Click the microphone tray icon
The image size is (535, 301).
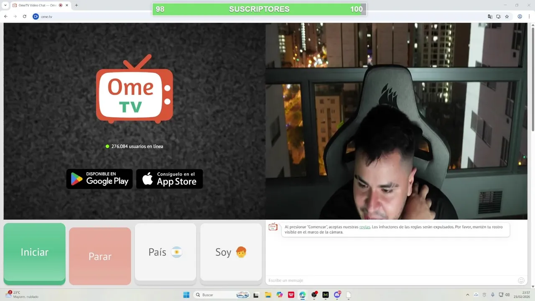tap(493, 295)
